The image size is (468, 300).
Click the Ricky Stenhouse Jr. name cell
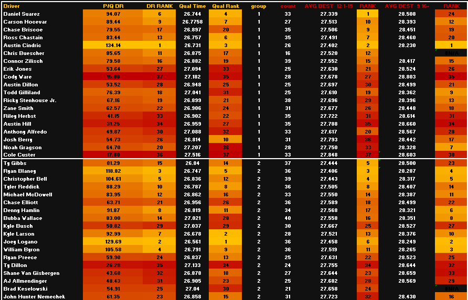[x=30, y=101]
